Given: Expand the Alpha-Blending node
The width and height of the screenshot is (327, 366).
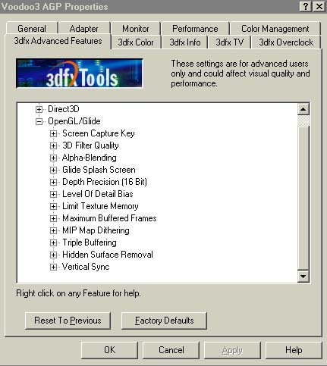Looking at the screenshot, I should click(x=53, y=158).
